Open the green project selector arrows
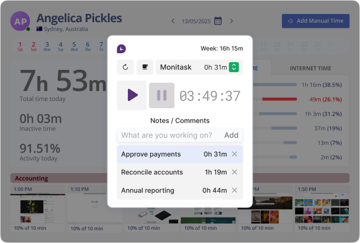Image resolution: width=360 pixels, height=243 pixels. pyautogui.click(x=234, y=67)
